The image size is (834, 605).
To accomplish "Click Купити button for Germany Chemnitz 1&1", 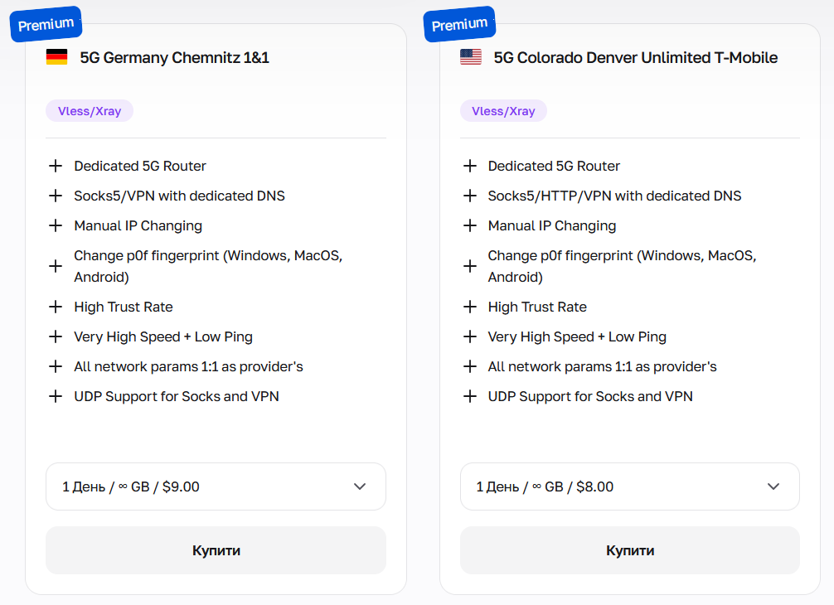I will (216, 550).
